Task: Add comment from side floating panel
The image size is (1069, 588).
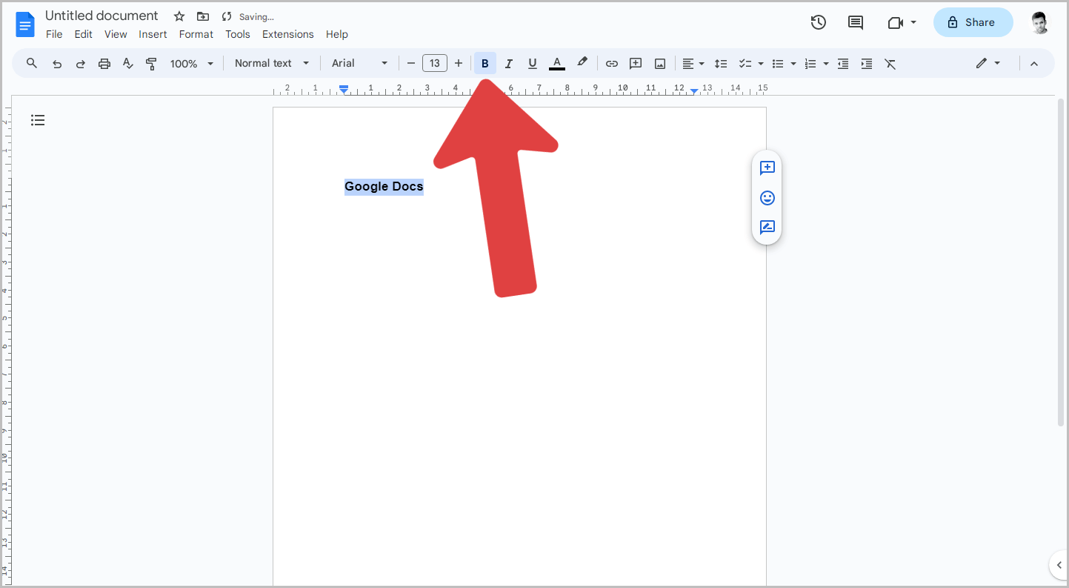Action: (x=767, y=168)
